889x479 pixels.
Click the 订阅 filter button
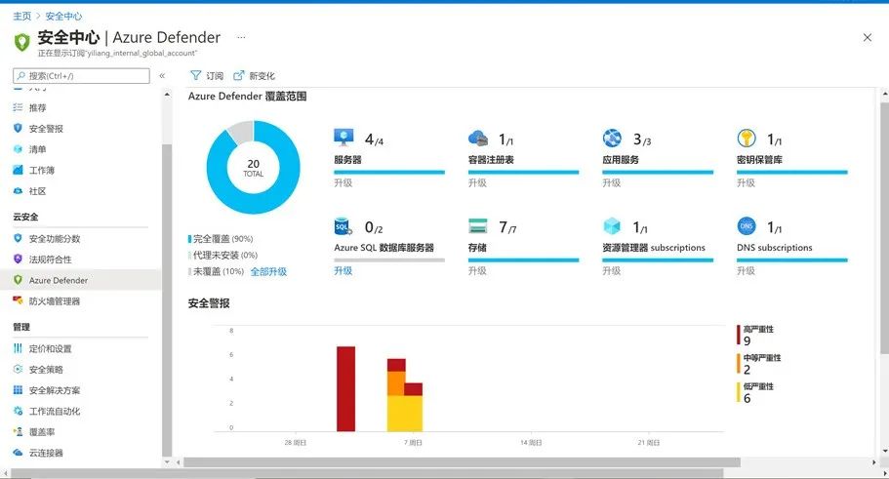[x=207, y=75]
